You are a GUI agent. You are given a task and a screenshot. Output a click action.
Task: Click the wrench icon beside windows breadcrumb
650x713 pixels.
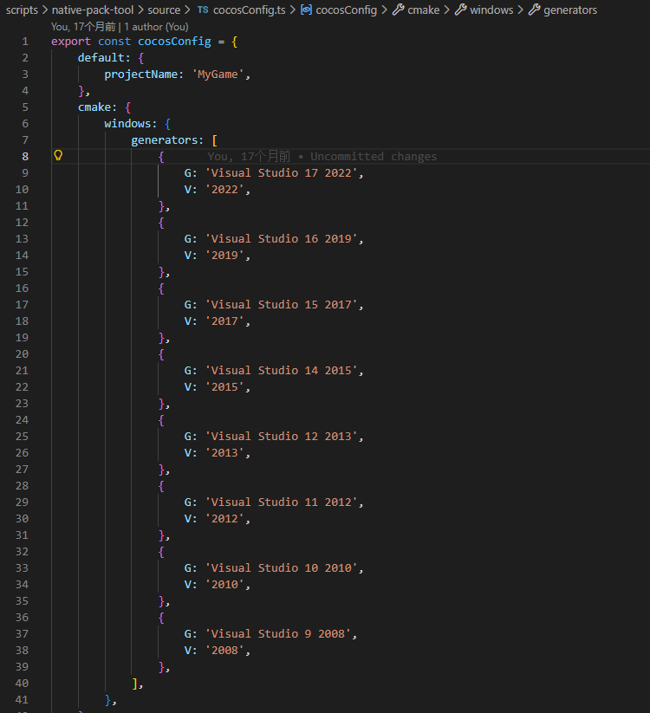(459, 10)
